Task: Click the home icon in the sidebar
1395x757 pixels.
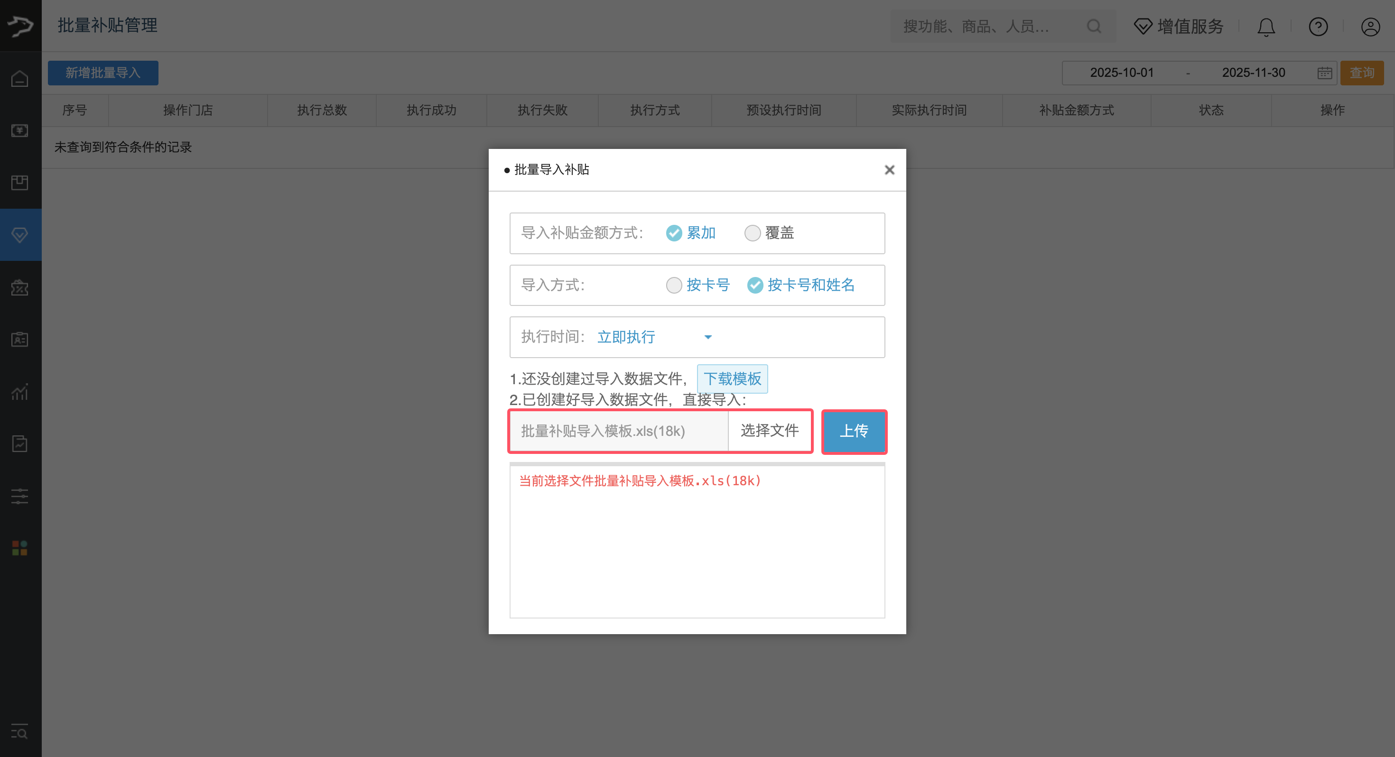Action: click(x=20, y=79)
